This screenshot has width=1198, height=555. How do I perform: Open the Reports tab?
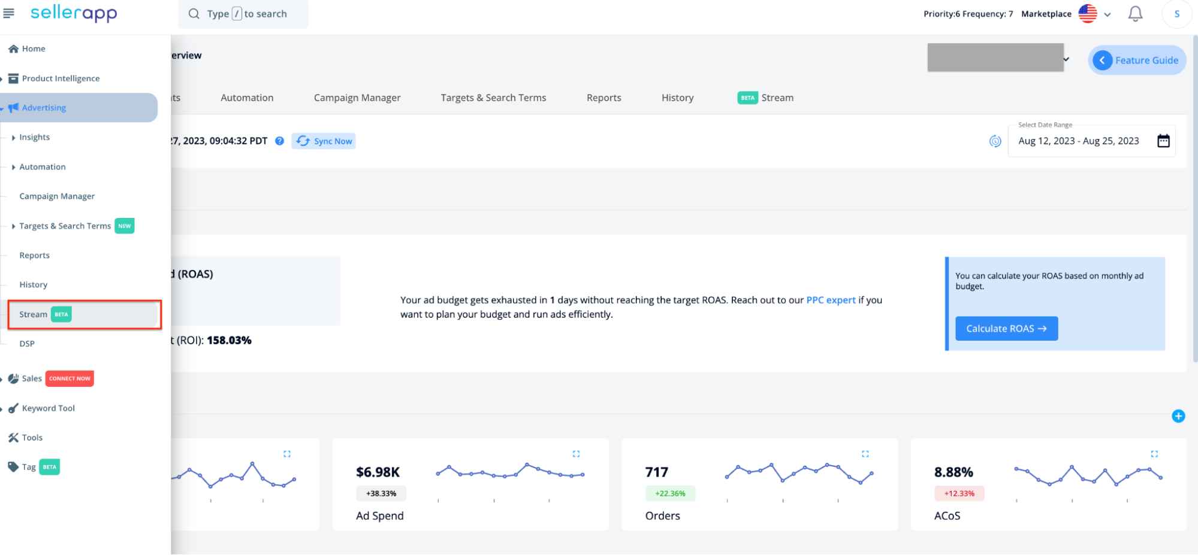[603, 98]
